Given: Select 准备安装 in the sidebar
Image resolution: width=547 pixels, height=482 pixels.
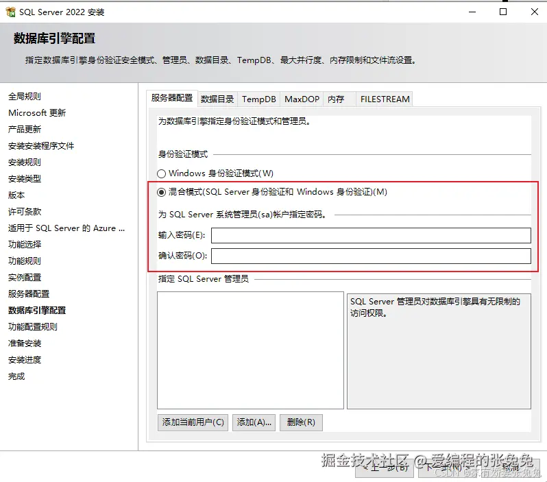Looking at the screenshot, I should [25, 343].
